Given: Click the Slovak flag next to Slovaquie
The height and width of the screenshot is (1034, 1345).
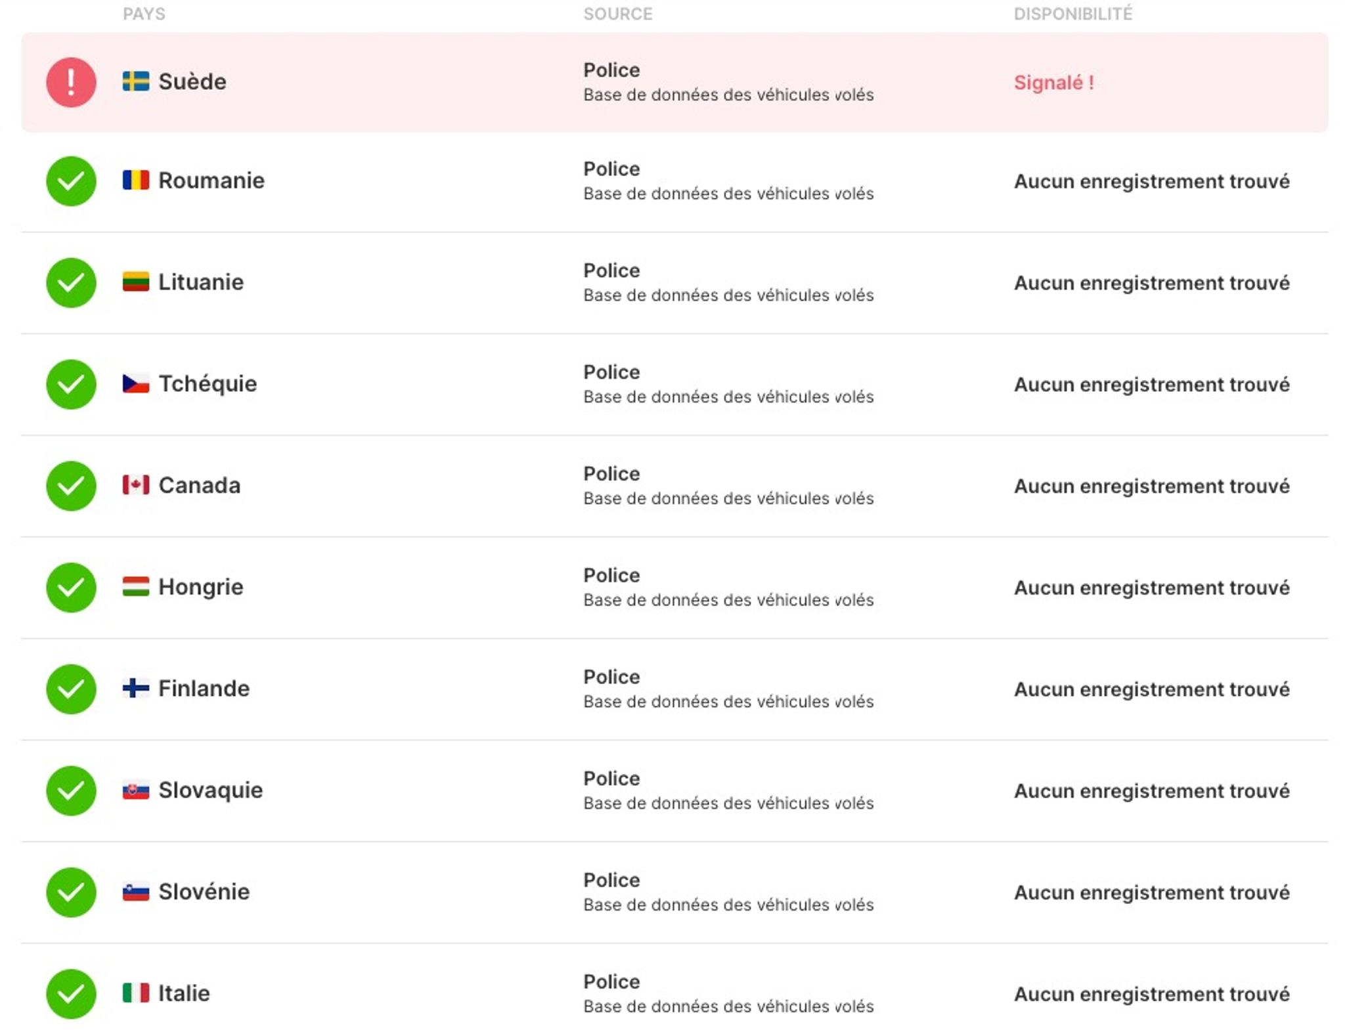Looking at the screenshot, I should click(136, 790).
